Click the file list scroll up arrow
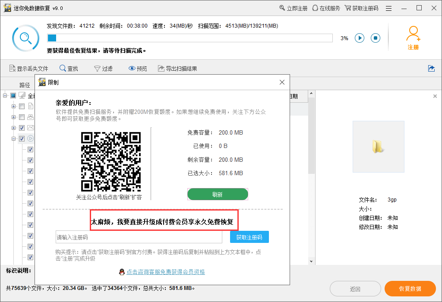This screenshot has height=302, width=442. (x=311, y=93)
